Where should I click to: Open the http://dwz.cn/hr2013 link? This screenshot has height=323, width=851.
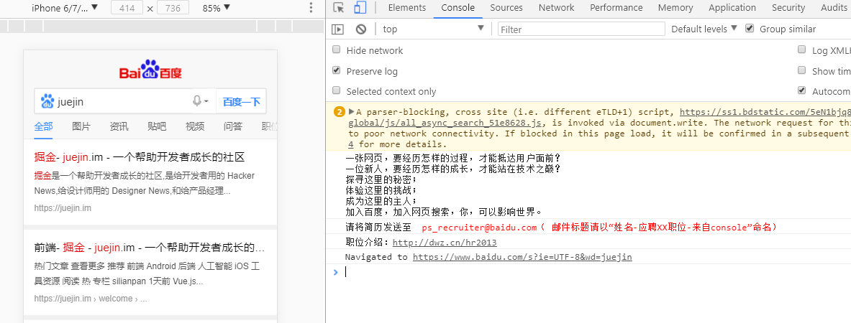[x=444, y=243]
